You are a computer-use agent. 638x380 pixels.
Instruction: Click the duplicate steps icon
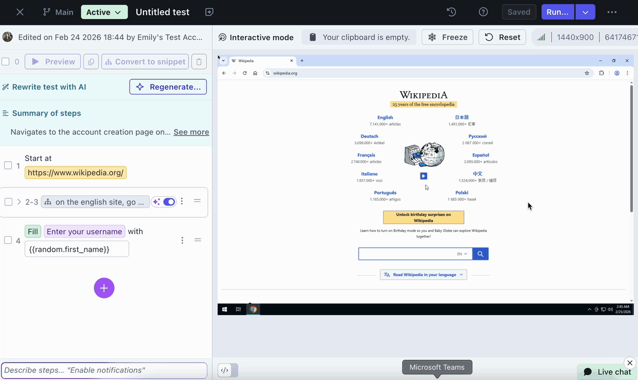91,62
